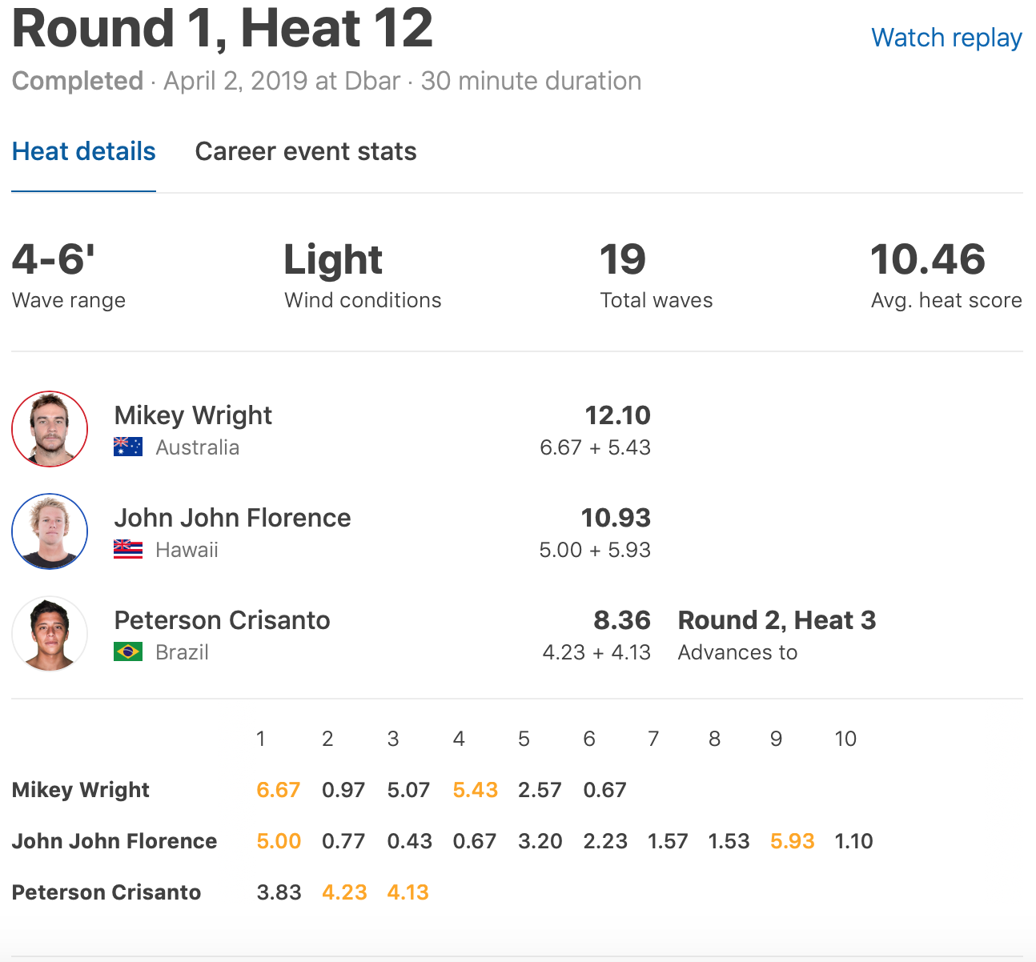This screenshot has height=962, width=1036.
Task: Open the Career event stats tab
Action: click(x=305, y=151)
